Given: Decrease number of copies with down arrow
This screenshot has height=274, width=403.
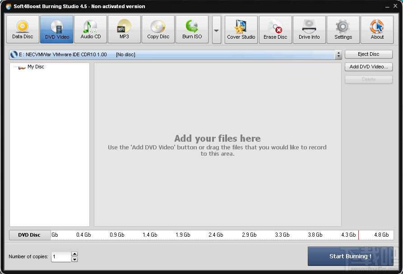Looking at the screenshot, I should click(74, 260).
